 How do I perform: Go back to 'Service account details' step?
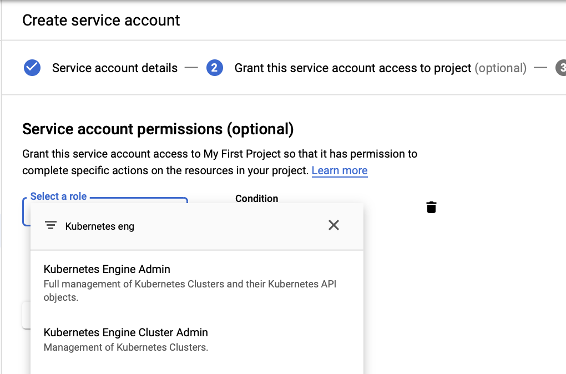click(x=115, y=68)
